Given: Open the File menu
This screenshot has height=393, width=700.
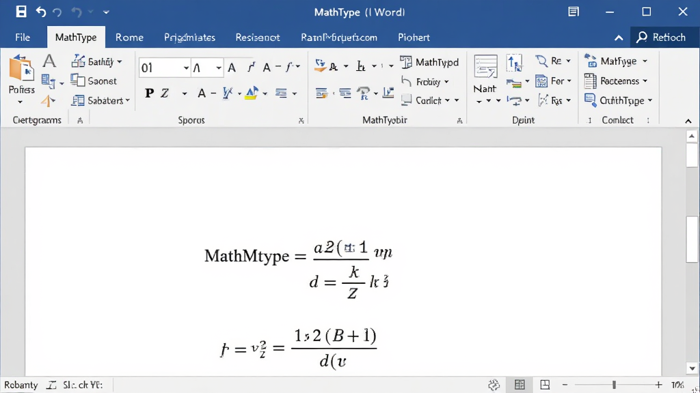Looking at the screenshot, I should [23, 38].
